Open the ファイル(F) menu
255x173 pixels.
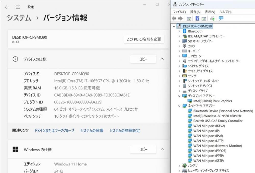[179, 12]
